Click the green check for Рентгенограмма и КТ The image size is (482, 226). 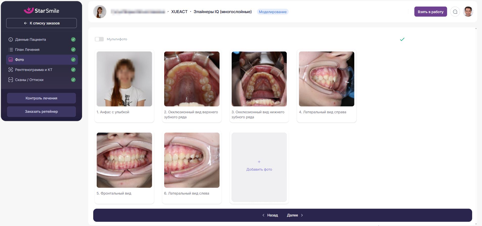tap(73, 70)
